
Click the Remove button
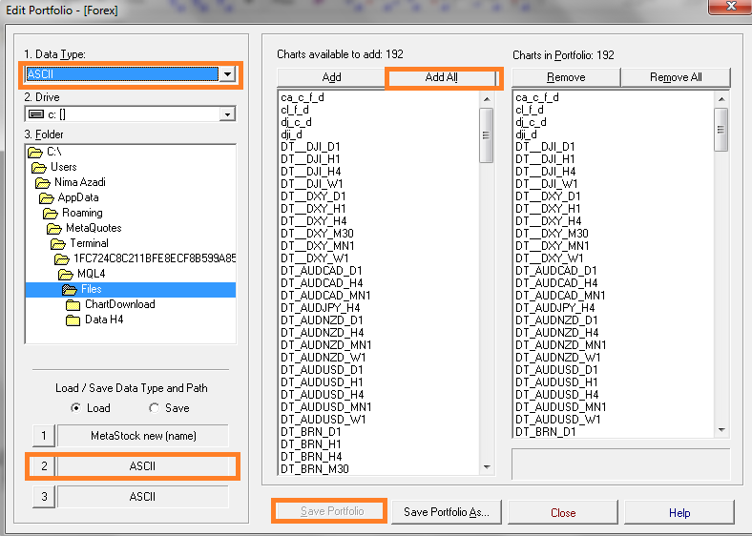coord(567,77)
